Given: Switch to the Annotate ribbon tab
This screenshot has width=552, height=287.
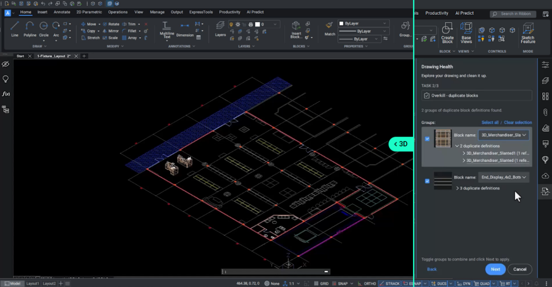Looking at the screenshot, I should [62, 12].
